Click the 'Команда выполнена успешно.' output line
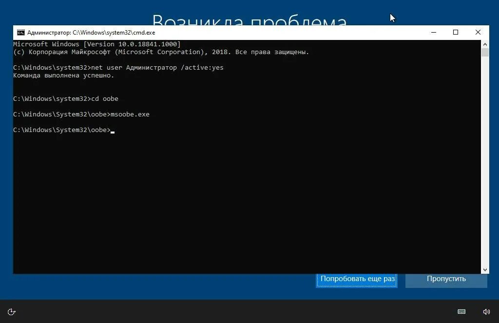The width and height of the screenshot is (499, 323). pyautogui.click(x=64, y=76)
